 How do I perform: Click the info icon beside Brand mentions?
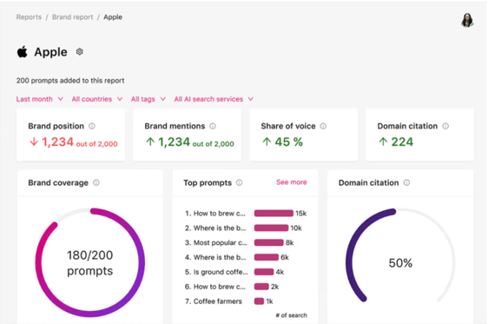(x=213, y=126)
